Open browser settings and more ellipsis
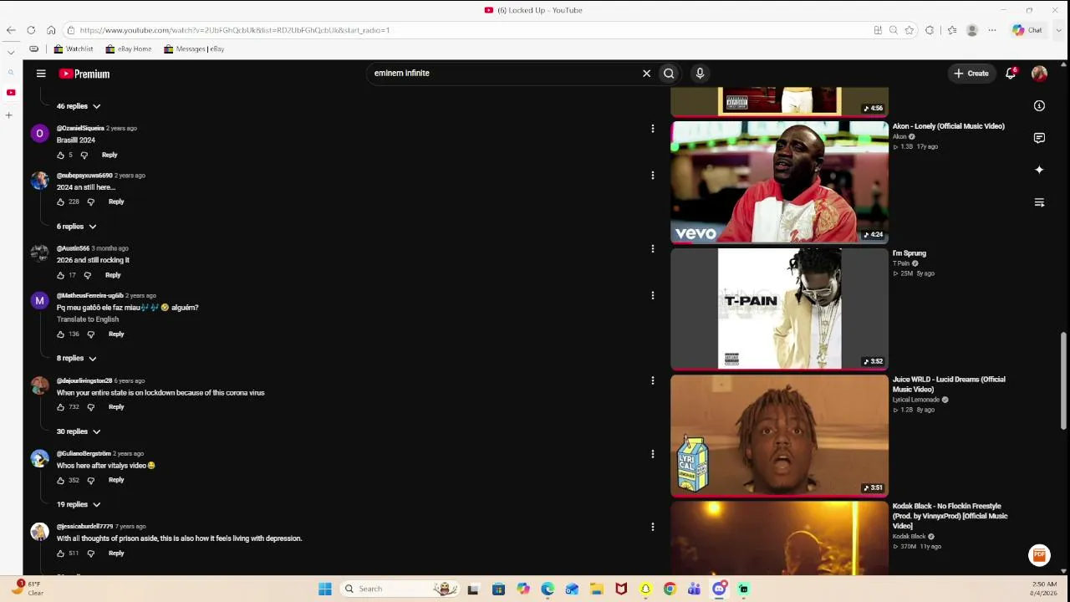This screenshot has height=602, width=1070. (992, 30)
